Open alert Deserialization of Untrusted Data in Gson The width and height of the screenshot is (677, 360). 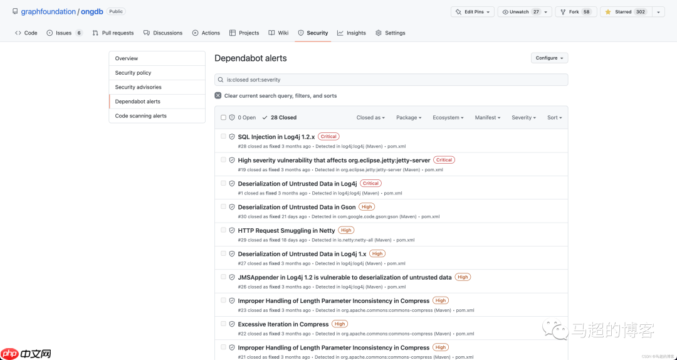point(297,207)
